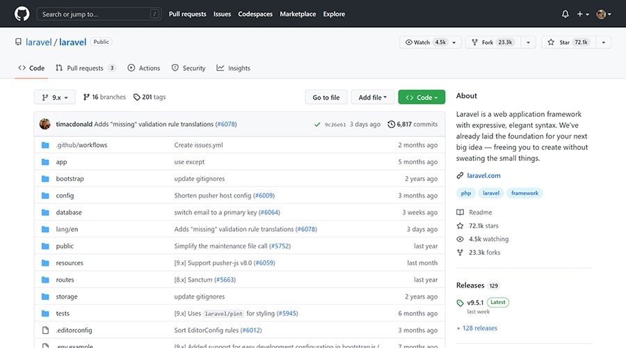Click Issues in the top navigation
This screenshot has width=626, height=348.
click(x=222, y=14)
